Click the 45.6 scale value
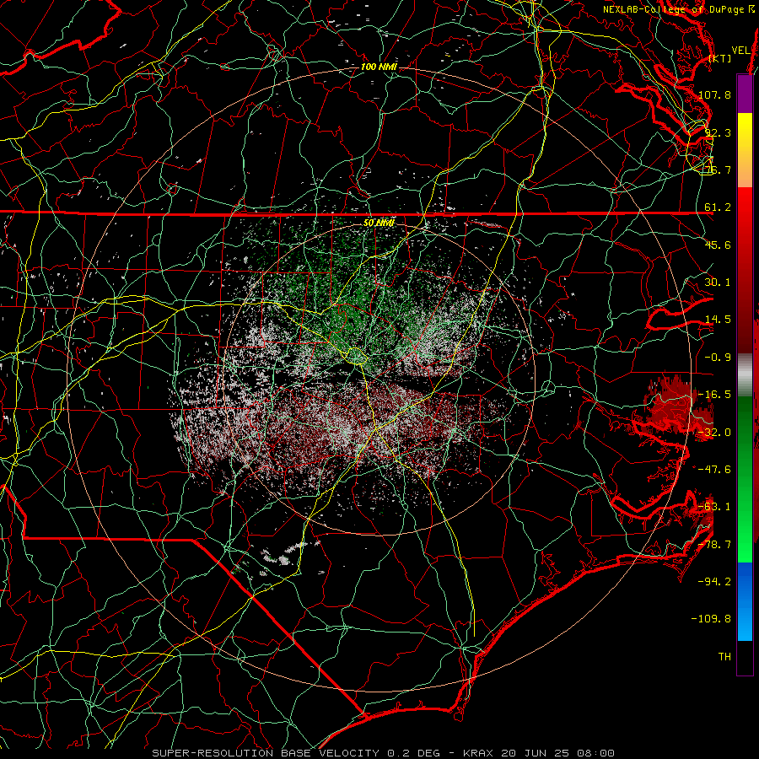This screenshot has width=759, height=759. pyautogui.click(x=718, y=245)
